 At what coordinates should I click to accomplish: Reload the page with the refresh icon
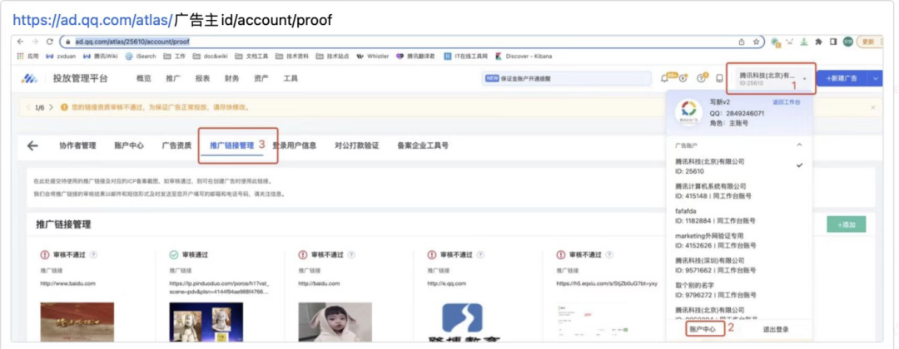click(50, 42)
